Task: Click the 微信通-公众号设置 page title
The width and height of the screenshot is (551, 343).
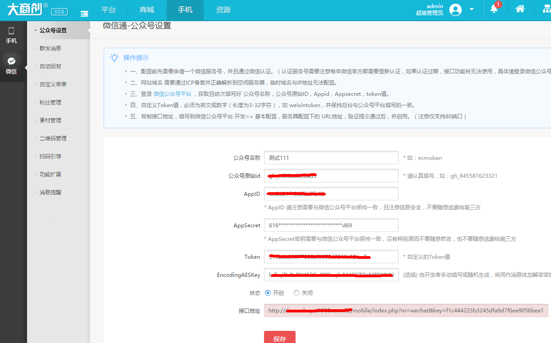Action: [x=137, y=26]
